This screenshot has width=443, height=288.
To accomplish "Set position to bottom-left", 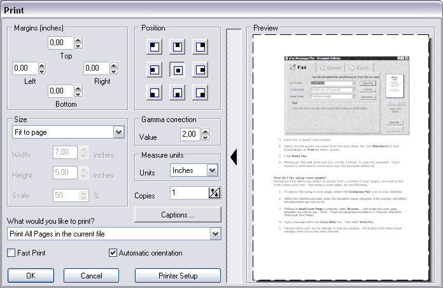I will (154, 93).
